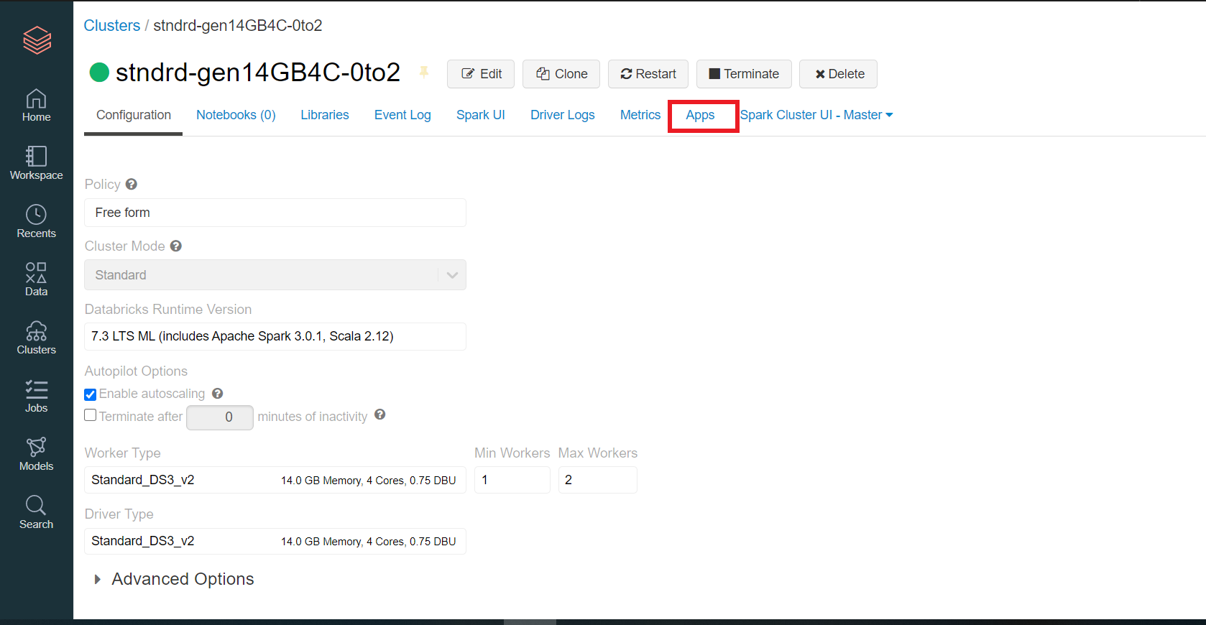Open the Data sidebar section
This screenshot has height=625, width=1206.
36,279
